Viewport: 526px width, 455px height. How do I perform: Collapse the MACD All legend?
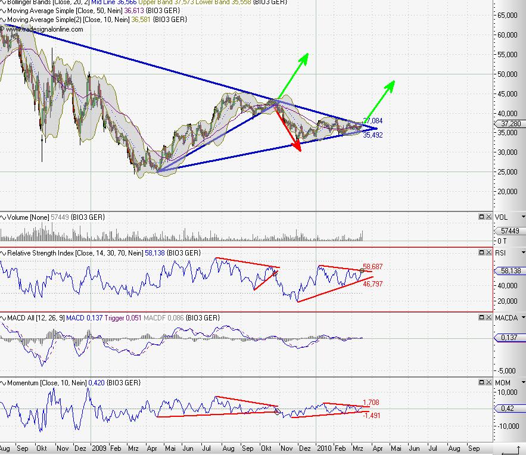pyautogui.click(x=3, y=319)
